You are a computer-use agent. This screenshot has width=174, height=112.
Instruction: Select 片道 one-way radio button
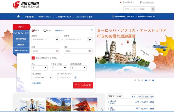(x=45, y=30)
